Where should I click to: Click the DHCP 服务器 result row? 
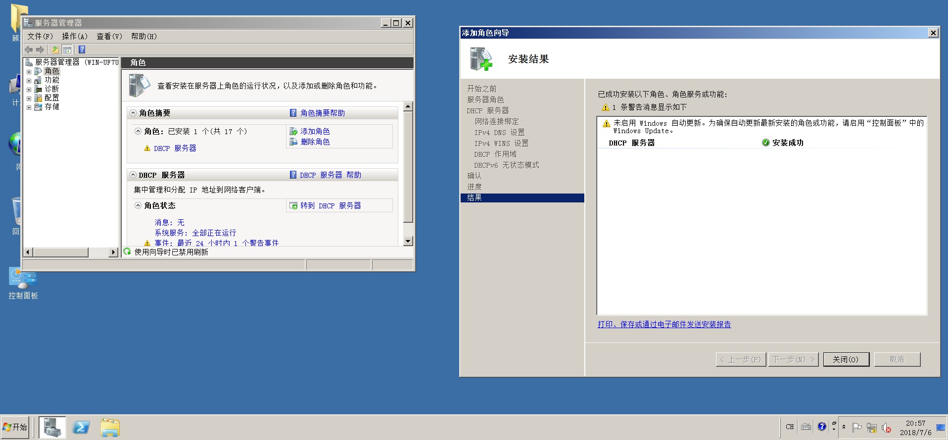[762, 143]
